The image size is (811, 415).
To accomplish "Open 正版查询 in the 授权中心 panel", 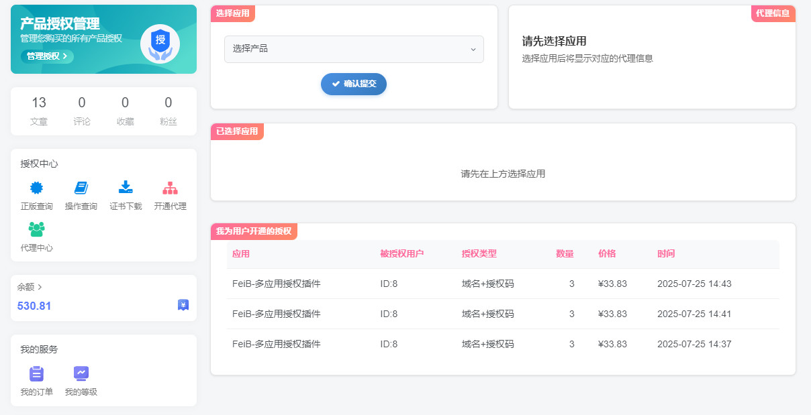I will [x=36, y=196].
